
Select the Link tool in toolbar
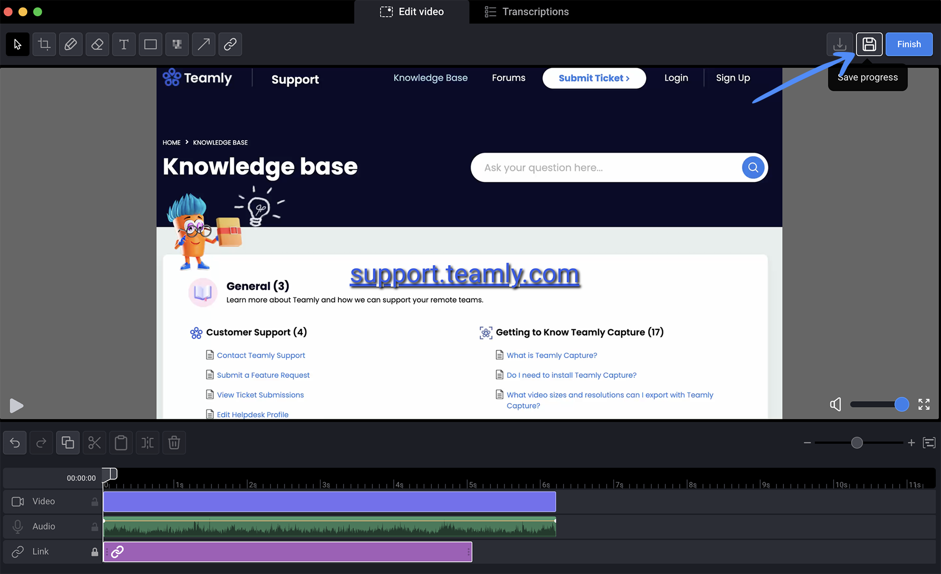[230, 44]
